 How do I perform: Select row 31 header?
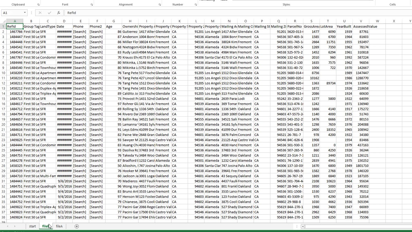(3, 181)
